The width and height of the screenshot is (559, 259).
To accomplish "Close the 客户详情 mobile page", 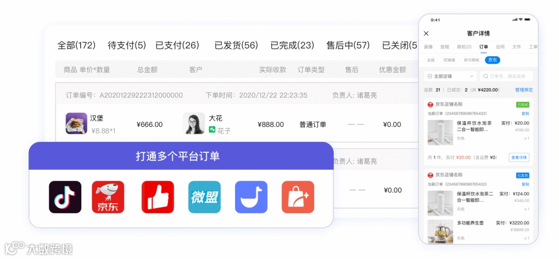I will (426, 34).
